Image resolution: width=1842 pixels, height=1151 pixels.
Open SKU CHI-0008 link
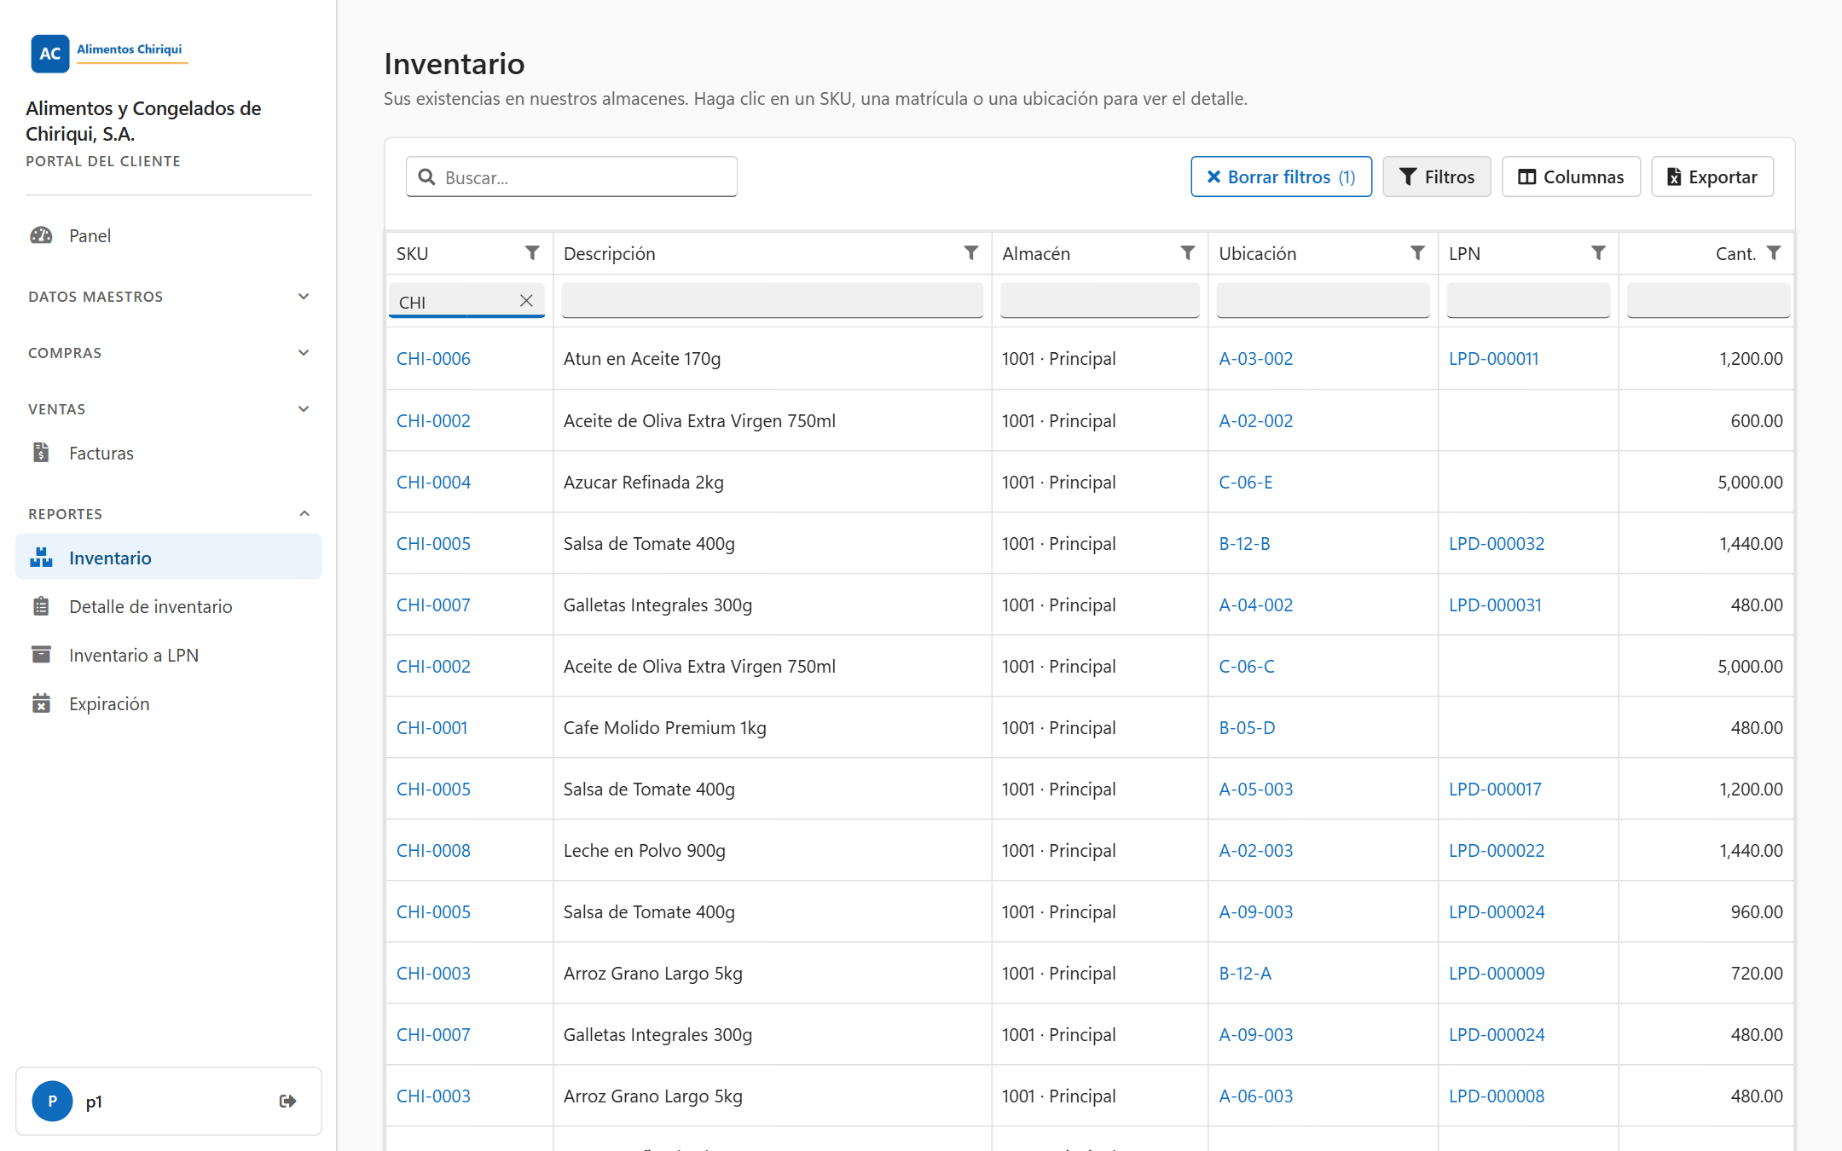click(433, 851)
